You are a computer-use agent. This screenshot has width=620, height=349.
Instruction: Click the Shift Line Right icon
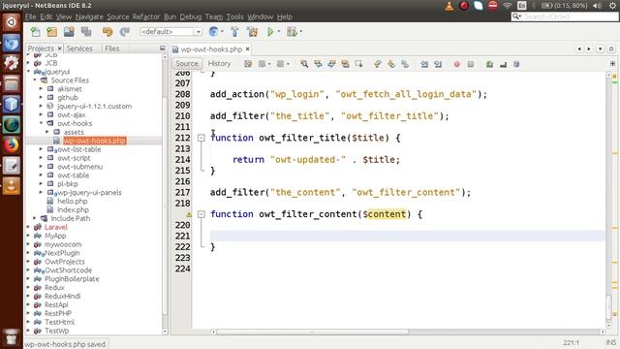438,64
